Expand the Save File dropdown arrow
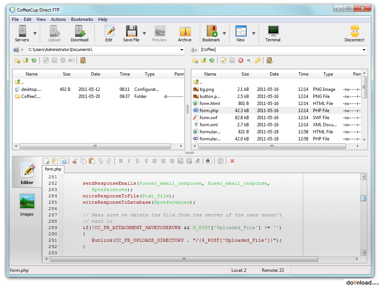This screenshot has width=381, height=286. point(144,33)
